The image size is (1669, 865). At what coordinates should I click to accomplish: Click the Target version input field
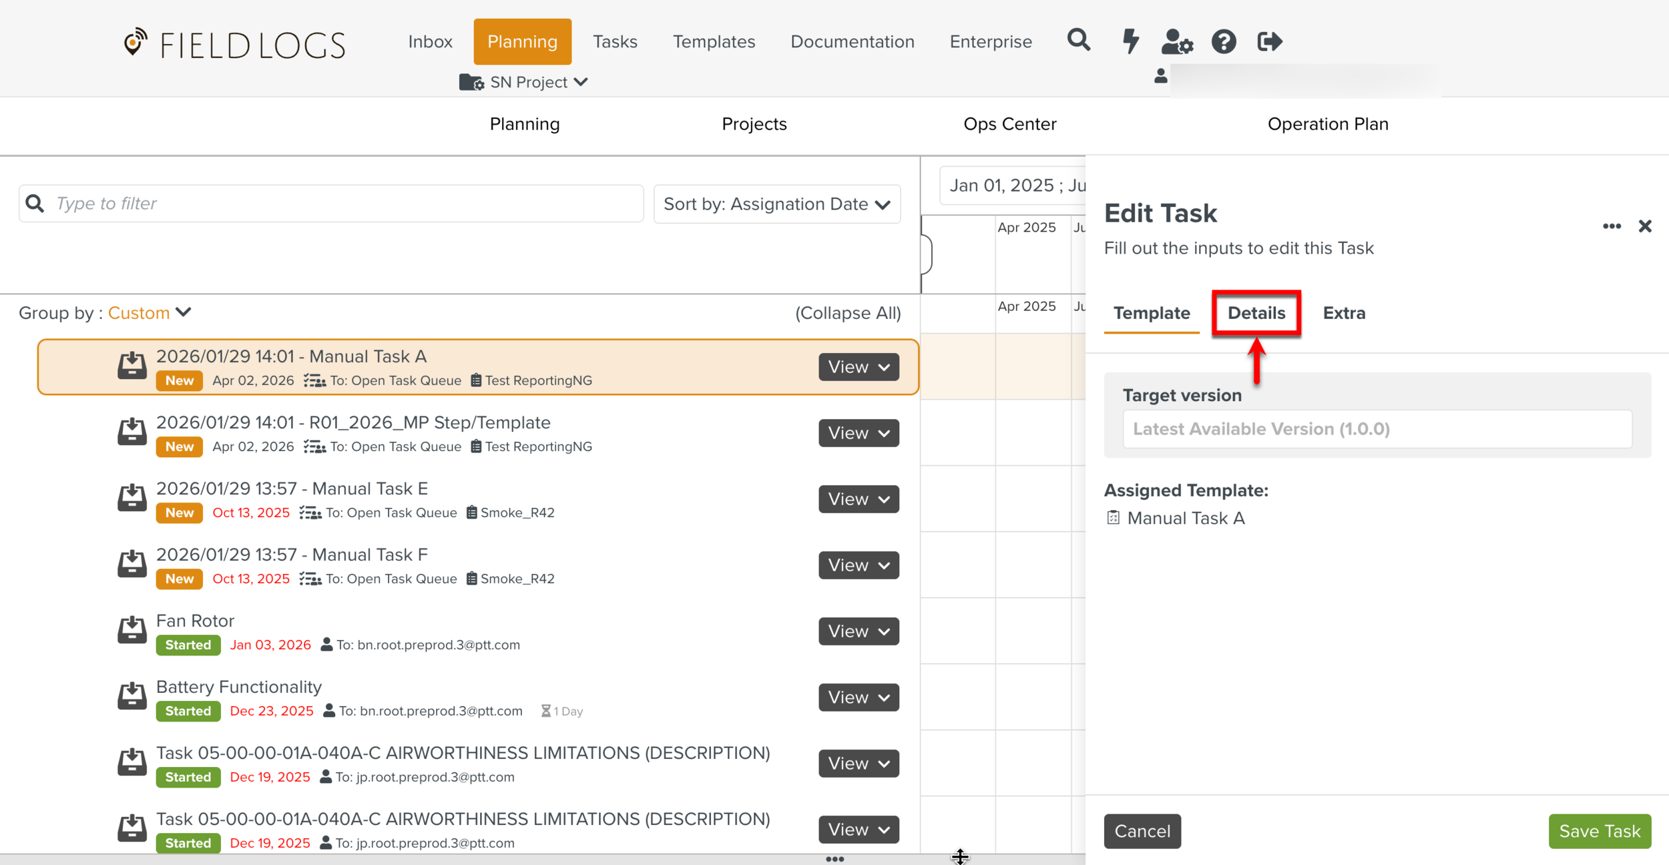(x=1377, y=428)
